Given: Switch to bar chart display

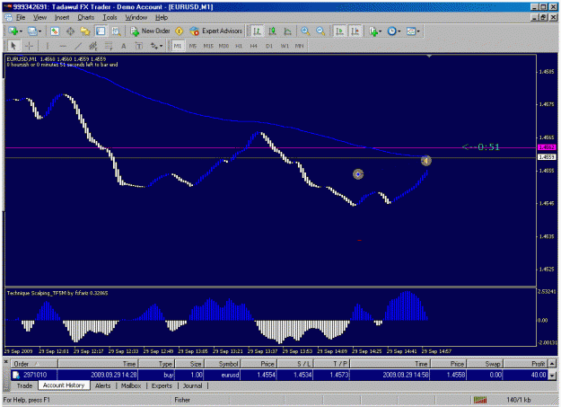Looking at the screenshot, I should coord(257,31).
